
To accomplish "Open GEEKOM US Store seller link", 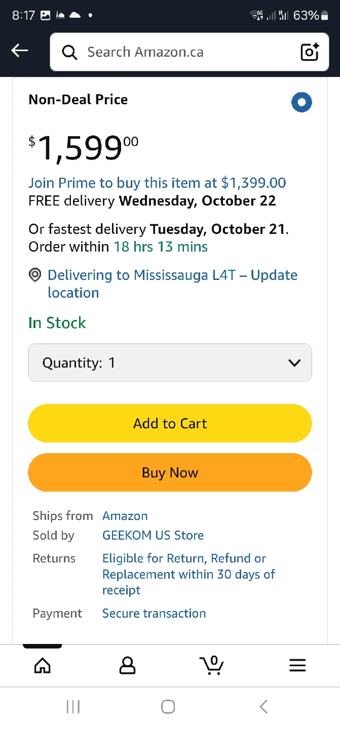I will (x=153, y=535).
